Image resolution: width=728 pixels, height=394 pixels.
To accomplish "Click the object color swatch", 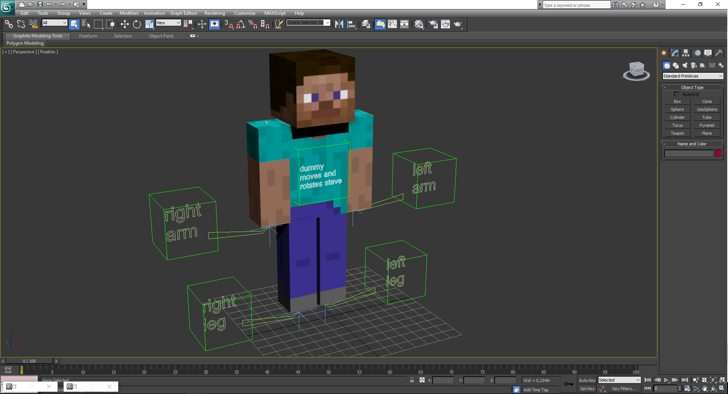I will [x=718, y=153].
